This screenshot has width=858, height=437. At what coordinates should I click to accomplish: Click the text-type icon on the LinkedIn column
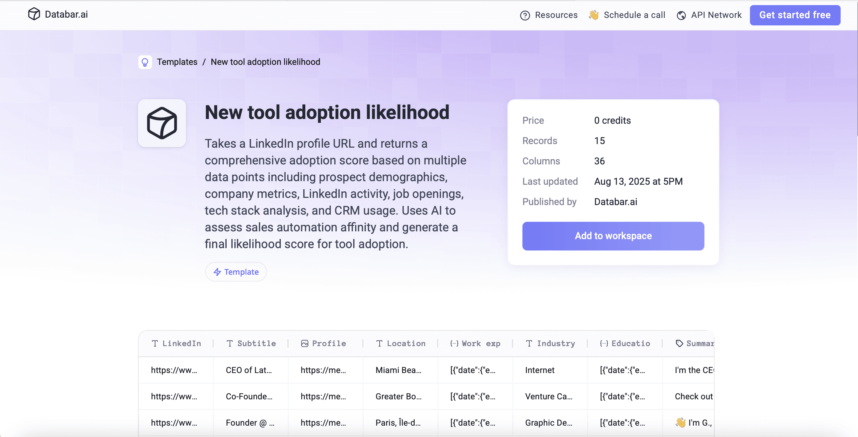155,343
